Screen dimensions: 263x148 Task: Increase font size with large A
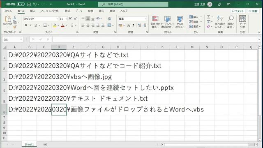tap(70, 18)
